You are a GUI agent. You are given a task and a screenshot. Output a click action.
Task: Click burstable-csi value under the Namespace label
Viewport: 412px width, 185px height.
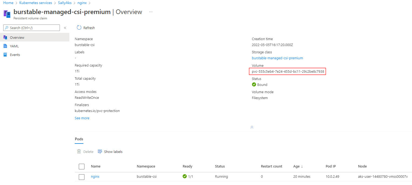click(84, 45)
